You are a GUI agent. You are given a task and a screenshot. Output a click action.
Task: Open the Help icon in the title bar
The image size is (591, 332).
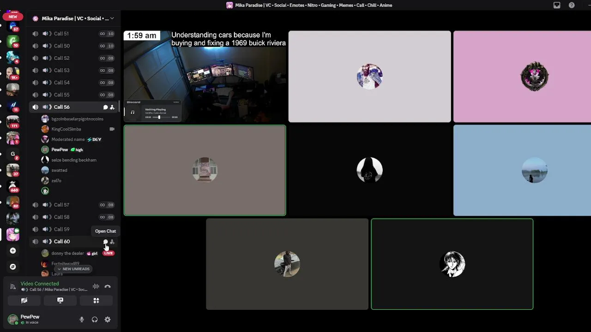coord(572,5)
